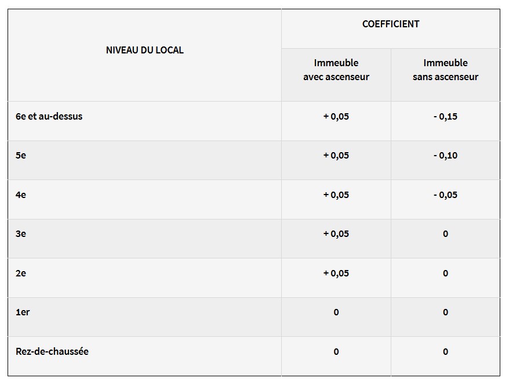Click the 3e row label

(21, 234)
